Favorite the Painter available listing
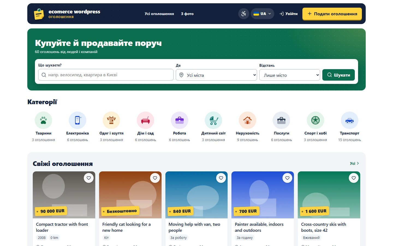 [x=287, y=178]
